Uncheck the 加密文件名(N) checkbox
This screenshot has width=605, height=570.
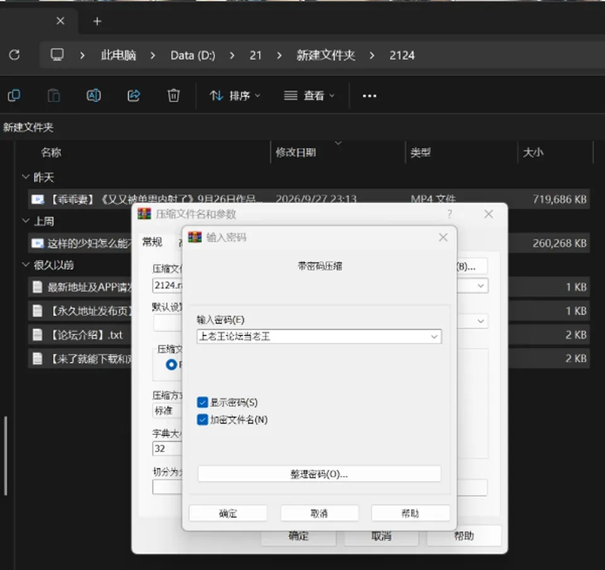click(202, 419)
